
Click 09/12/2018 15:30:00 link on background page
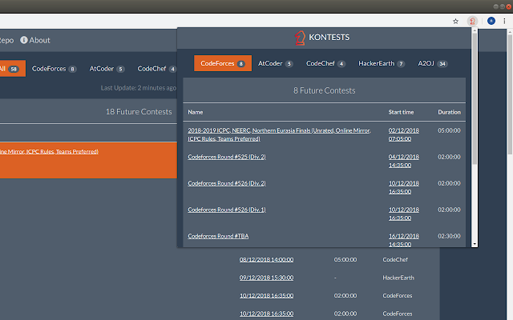click(x=266, y=278)
